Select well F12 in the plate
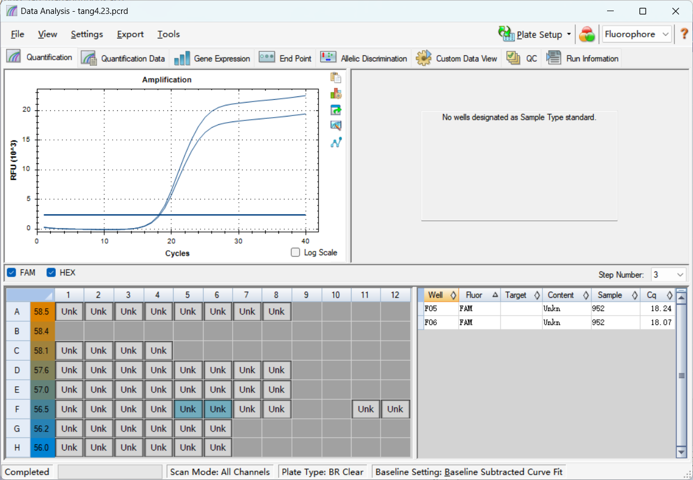Screen dimensions: 693x480 [x=395, y=409]
